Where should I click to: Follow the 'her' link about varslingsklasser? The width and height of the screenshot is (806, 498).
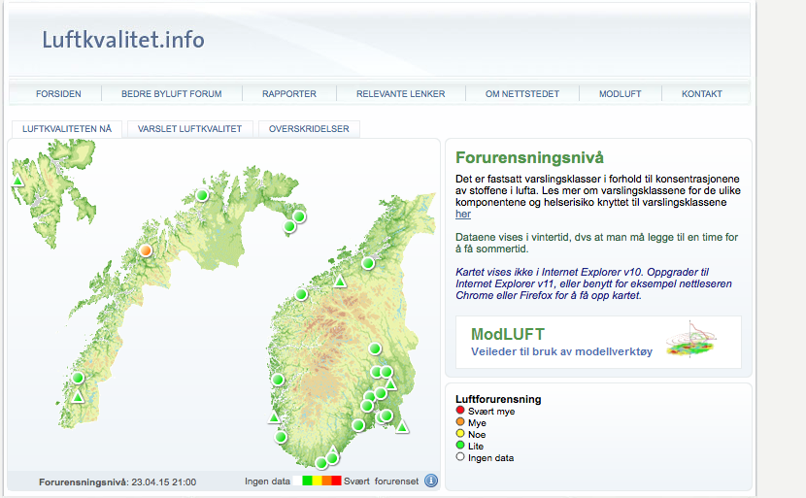click(x=463, y=214)
